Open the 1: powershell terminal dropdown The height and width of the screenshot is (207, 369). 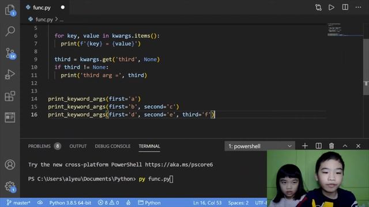tap(259, 146)
